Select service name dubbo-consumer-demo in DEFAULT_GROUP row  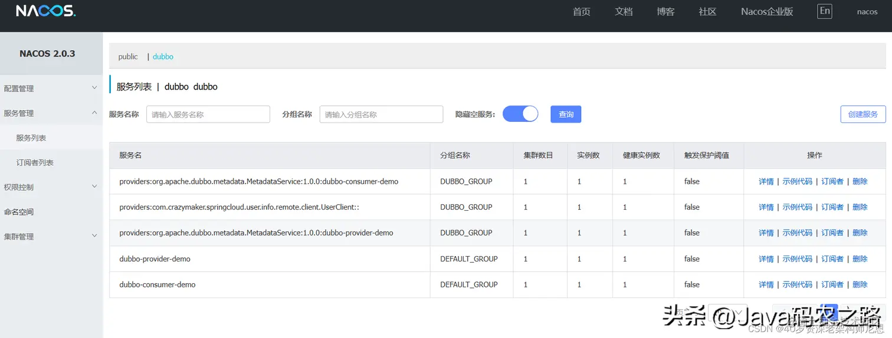[158, 284]
